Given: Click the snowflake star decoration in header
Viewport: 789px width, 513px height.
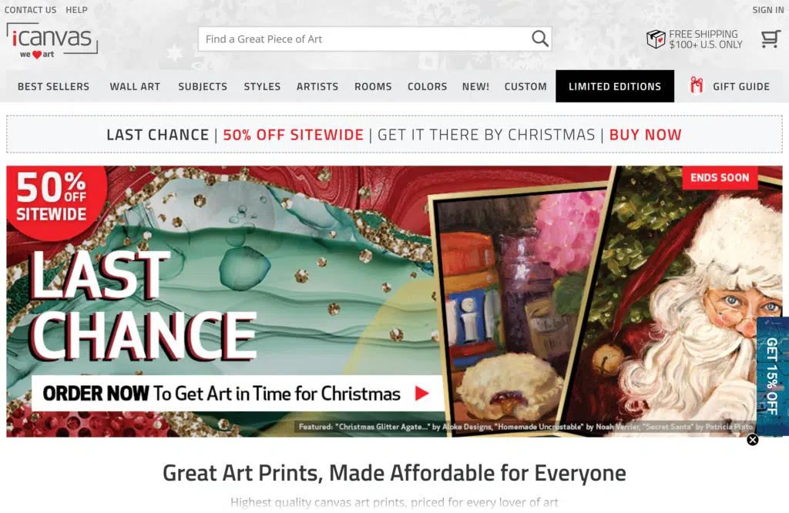Looking at the screenshot, I should (175, 53).
